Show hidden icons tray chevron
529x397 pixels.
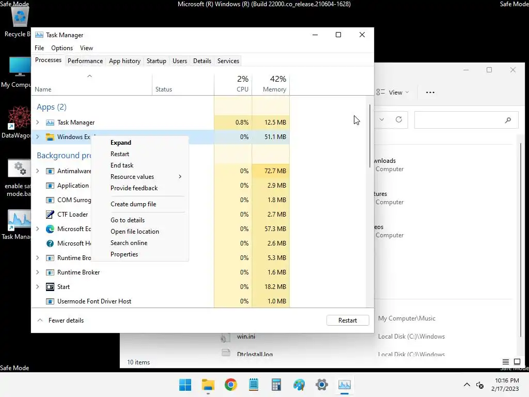click(467, 385)
